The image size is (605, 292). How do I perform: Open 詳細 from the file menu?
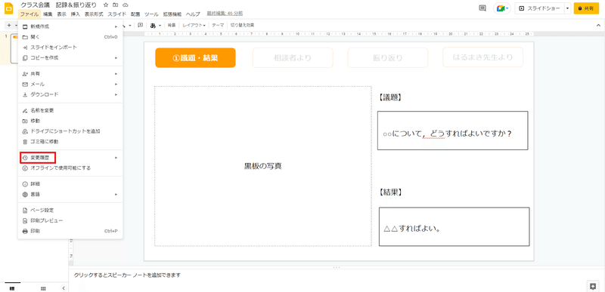(x=70, y=184)
